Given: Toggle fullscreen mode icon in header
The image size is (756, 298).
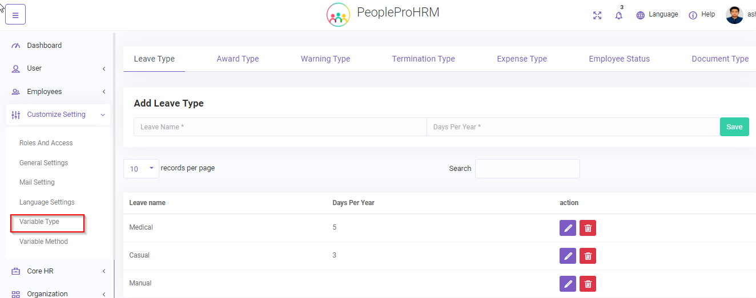Looking at the screenshot, I should pyautogui.click(x=597, y=15).
